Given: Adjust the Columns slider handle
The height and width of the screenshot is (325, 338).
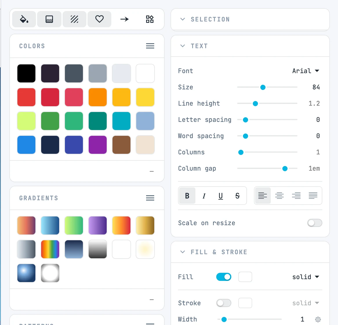Looking at the screenshot, I should coord(241,152).
